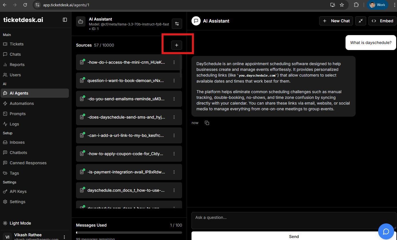The height and width of the screenshot is (240, 397).
Task: Reload the browser page
Action: pos(25,5)
